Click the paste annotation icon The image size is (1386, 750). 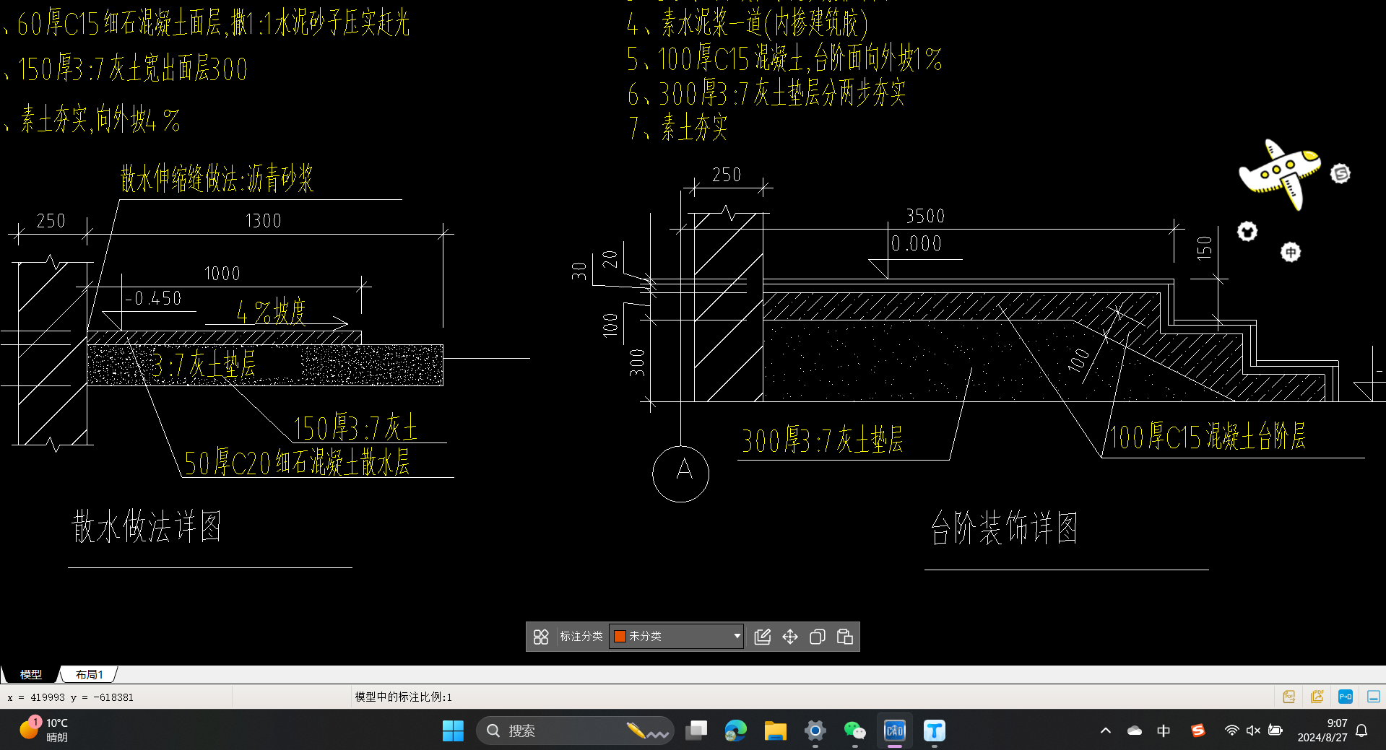coord(845,637)
